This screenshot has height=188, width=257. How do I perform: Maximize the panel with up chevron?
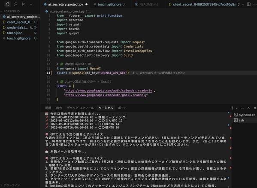point(249,108)
